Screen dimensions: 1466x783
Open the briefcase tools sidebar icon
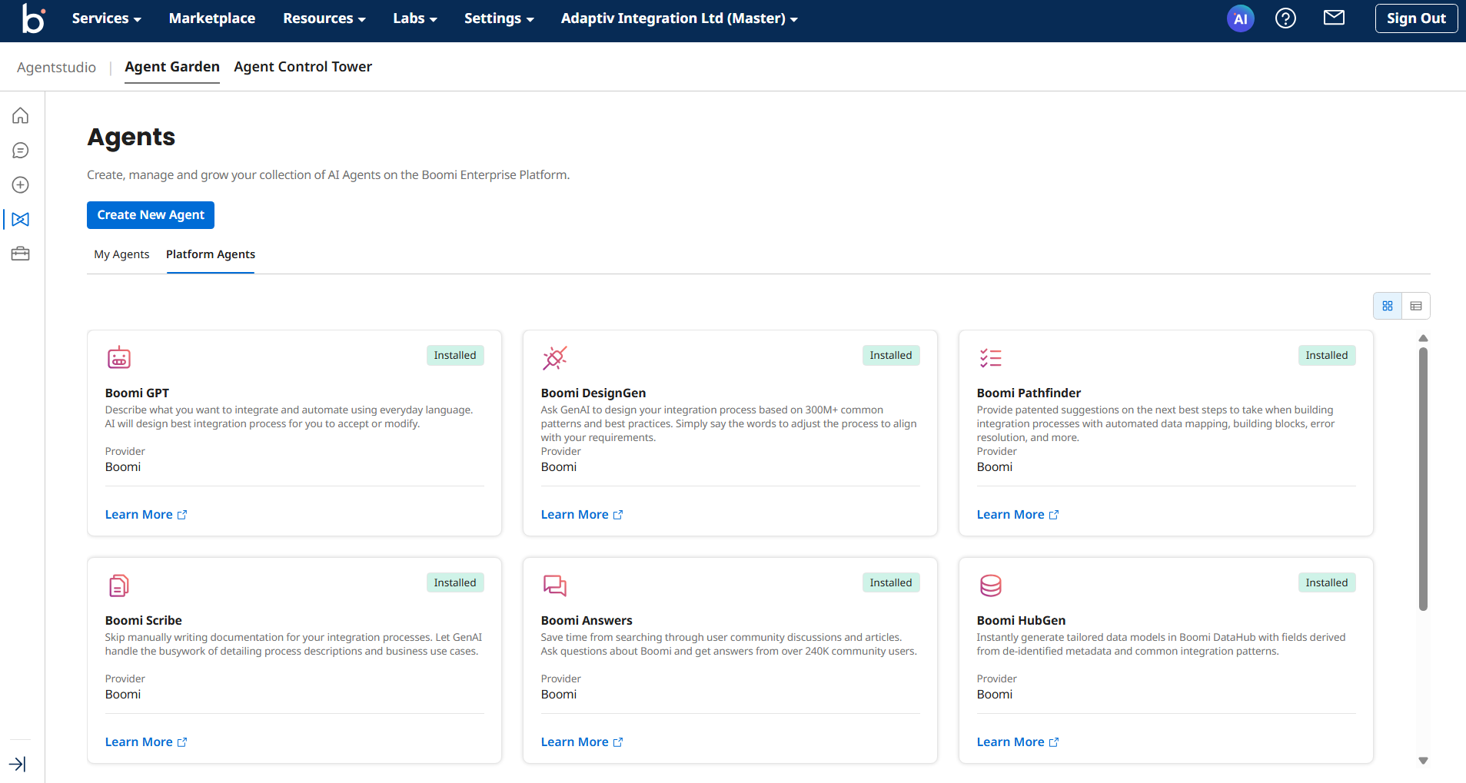coord(21,254)
